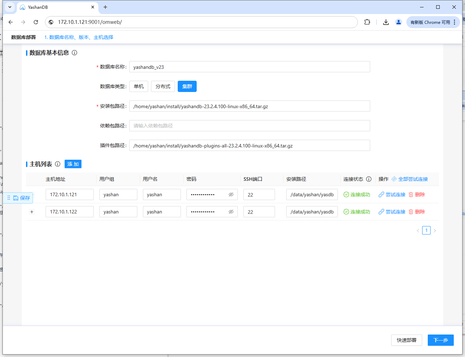The height and width of the screenshot is (357, 465).
Task: Click the SSH端口 column header
Action: (253, 179)
